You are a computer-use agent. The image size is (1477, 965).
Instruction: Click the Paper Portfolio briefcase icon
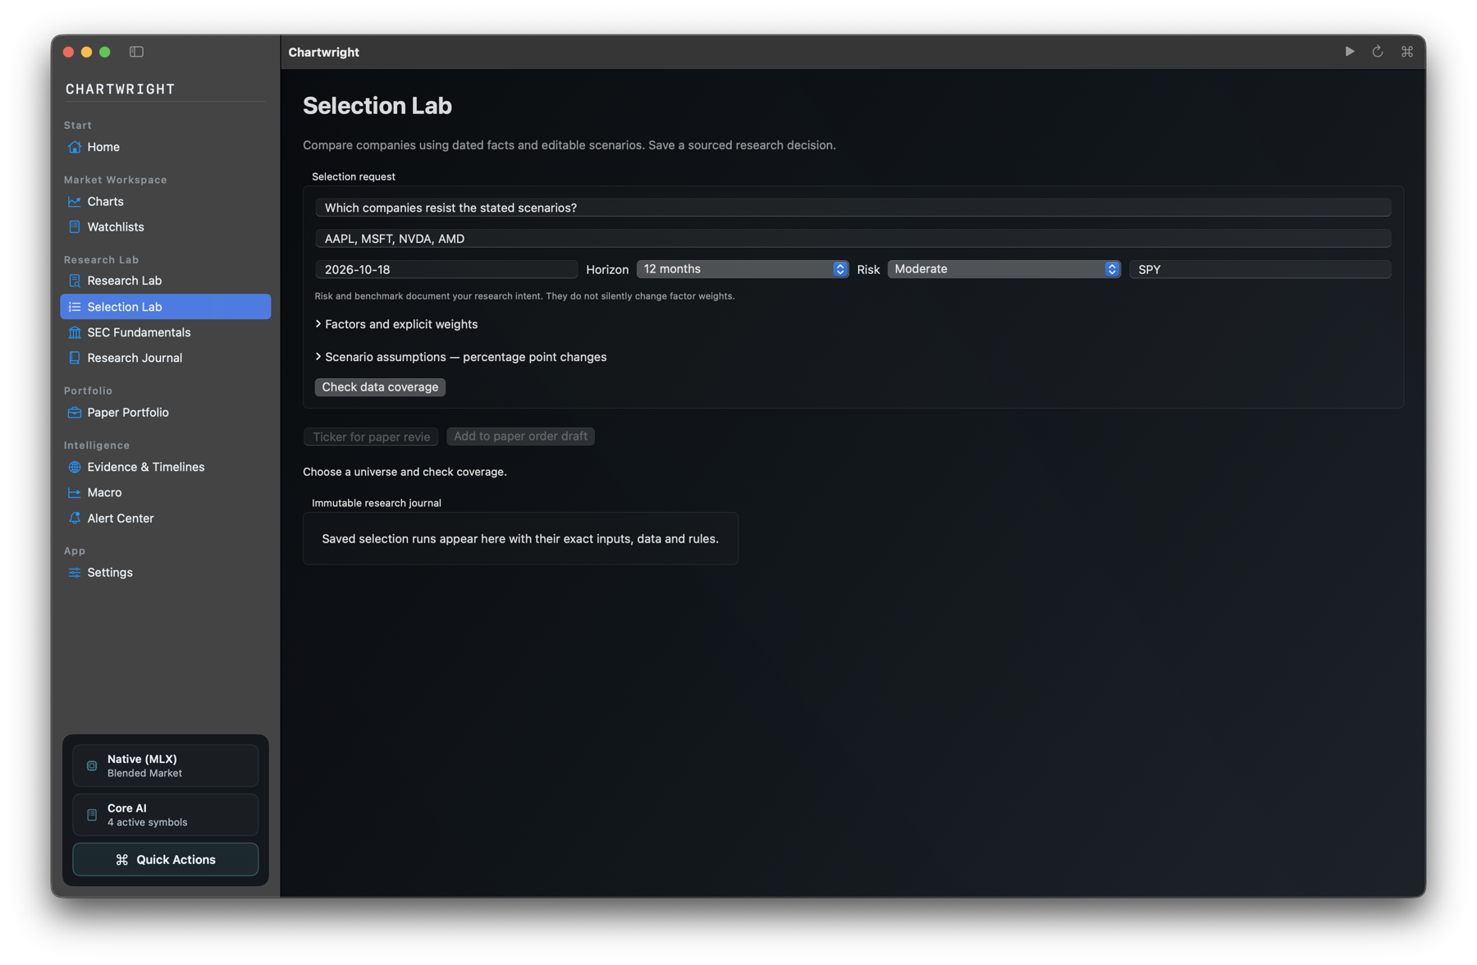75,413
